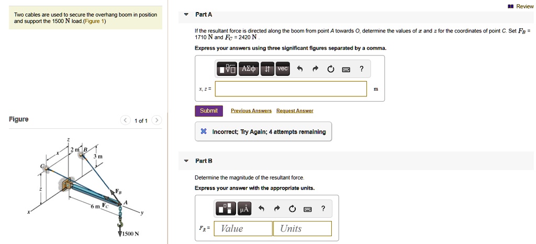
Task: Open the Greek symbols ΑΣφ palette
Action: [249, 69]
